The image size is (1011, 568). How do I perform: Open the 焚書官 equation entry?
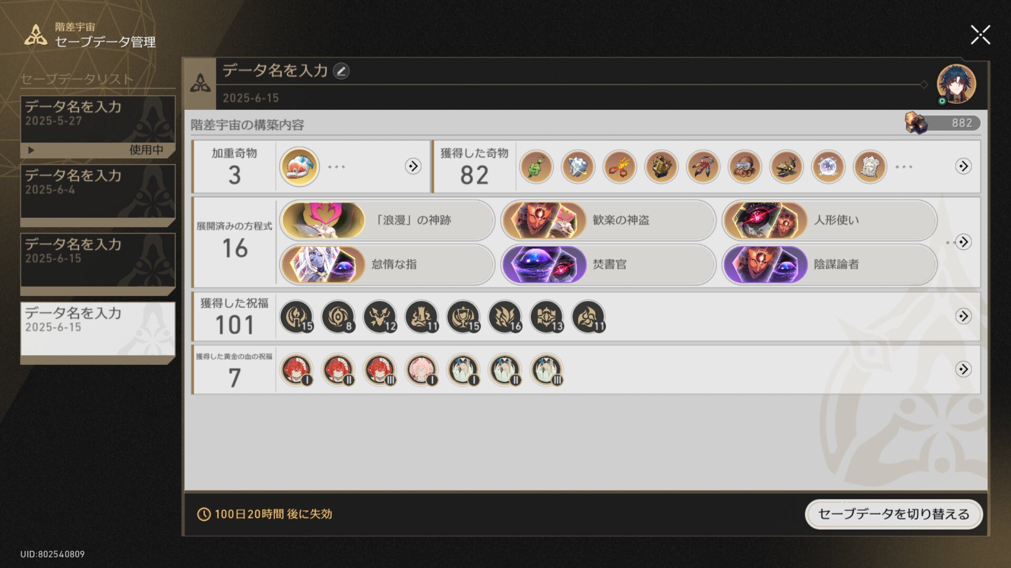coord(608,264)
